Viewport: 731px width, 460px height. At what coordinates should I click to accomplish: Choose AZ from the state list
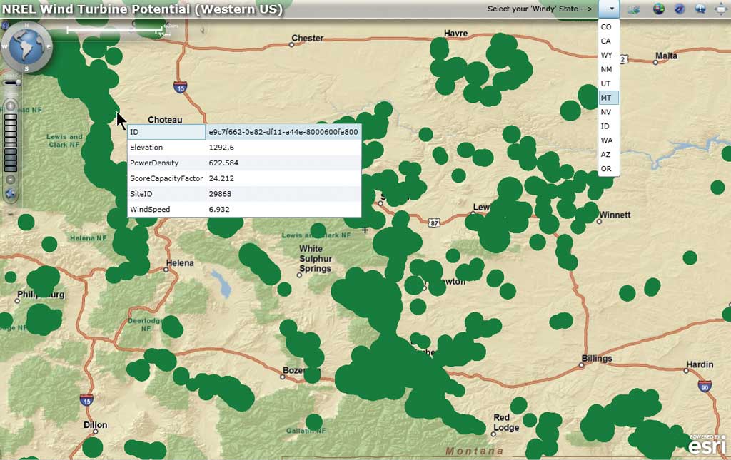point(608,155)
